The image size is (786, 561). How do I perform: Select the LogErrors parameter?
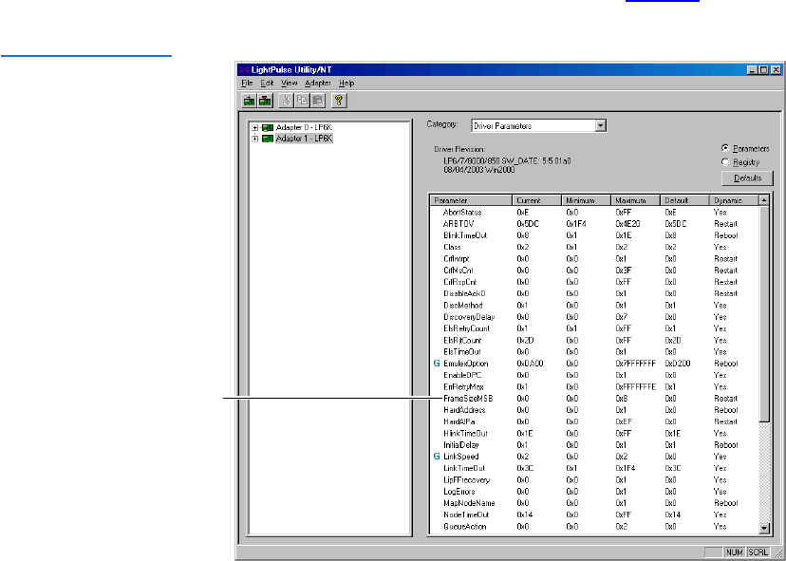pos(459,492)
